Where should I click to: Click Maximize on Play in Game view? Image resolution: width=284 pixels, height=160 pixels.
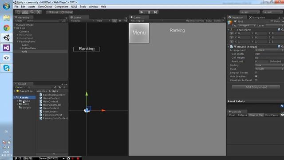pyautogui.click(x=195, y=21)
